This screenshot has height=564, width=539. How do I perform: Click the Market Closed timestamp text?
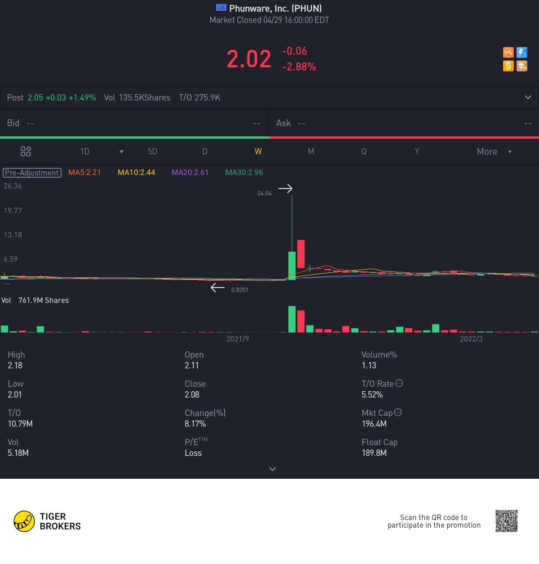tap(269, 20)
